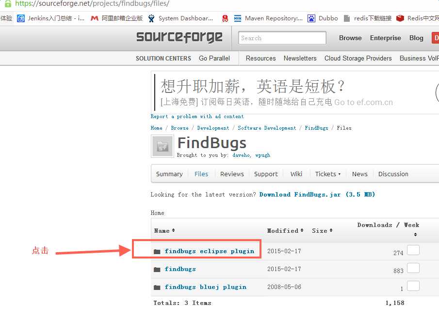Screen dimensions: 439x334
Task: Click folder icon beside findbugs eclipse plugin
Action: 157,252
